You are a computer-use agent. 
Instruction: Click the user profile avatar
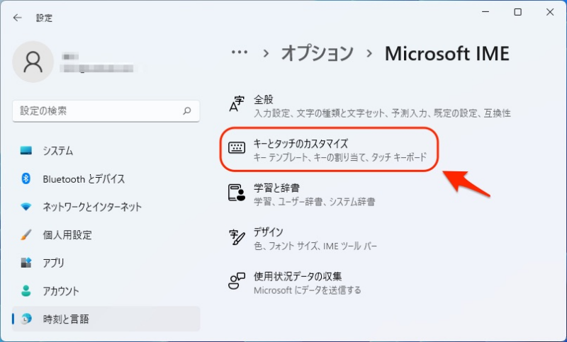coord(33,62)
